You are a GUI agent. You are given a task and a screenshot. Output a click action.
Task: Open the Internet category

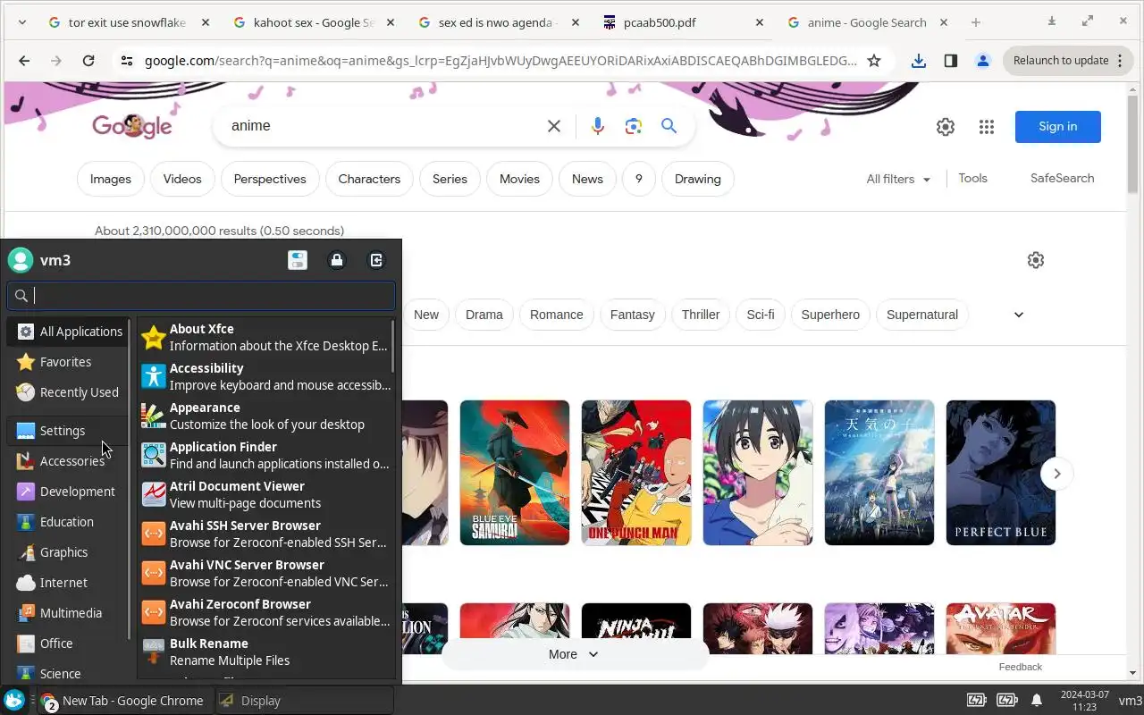coord(69,583)
